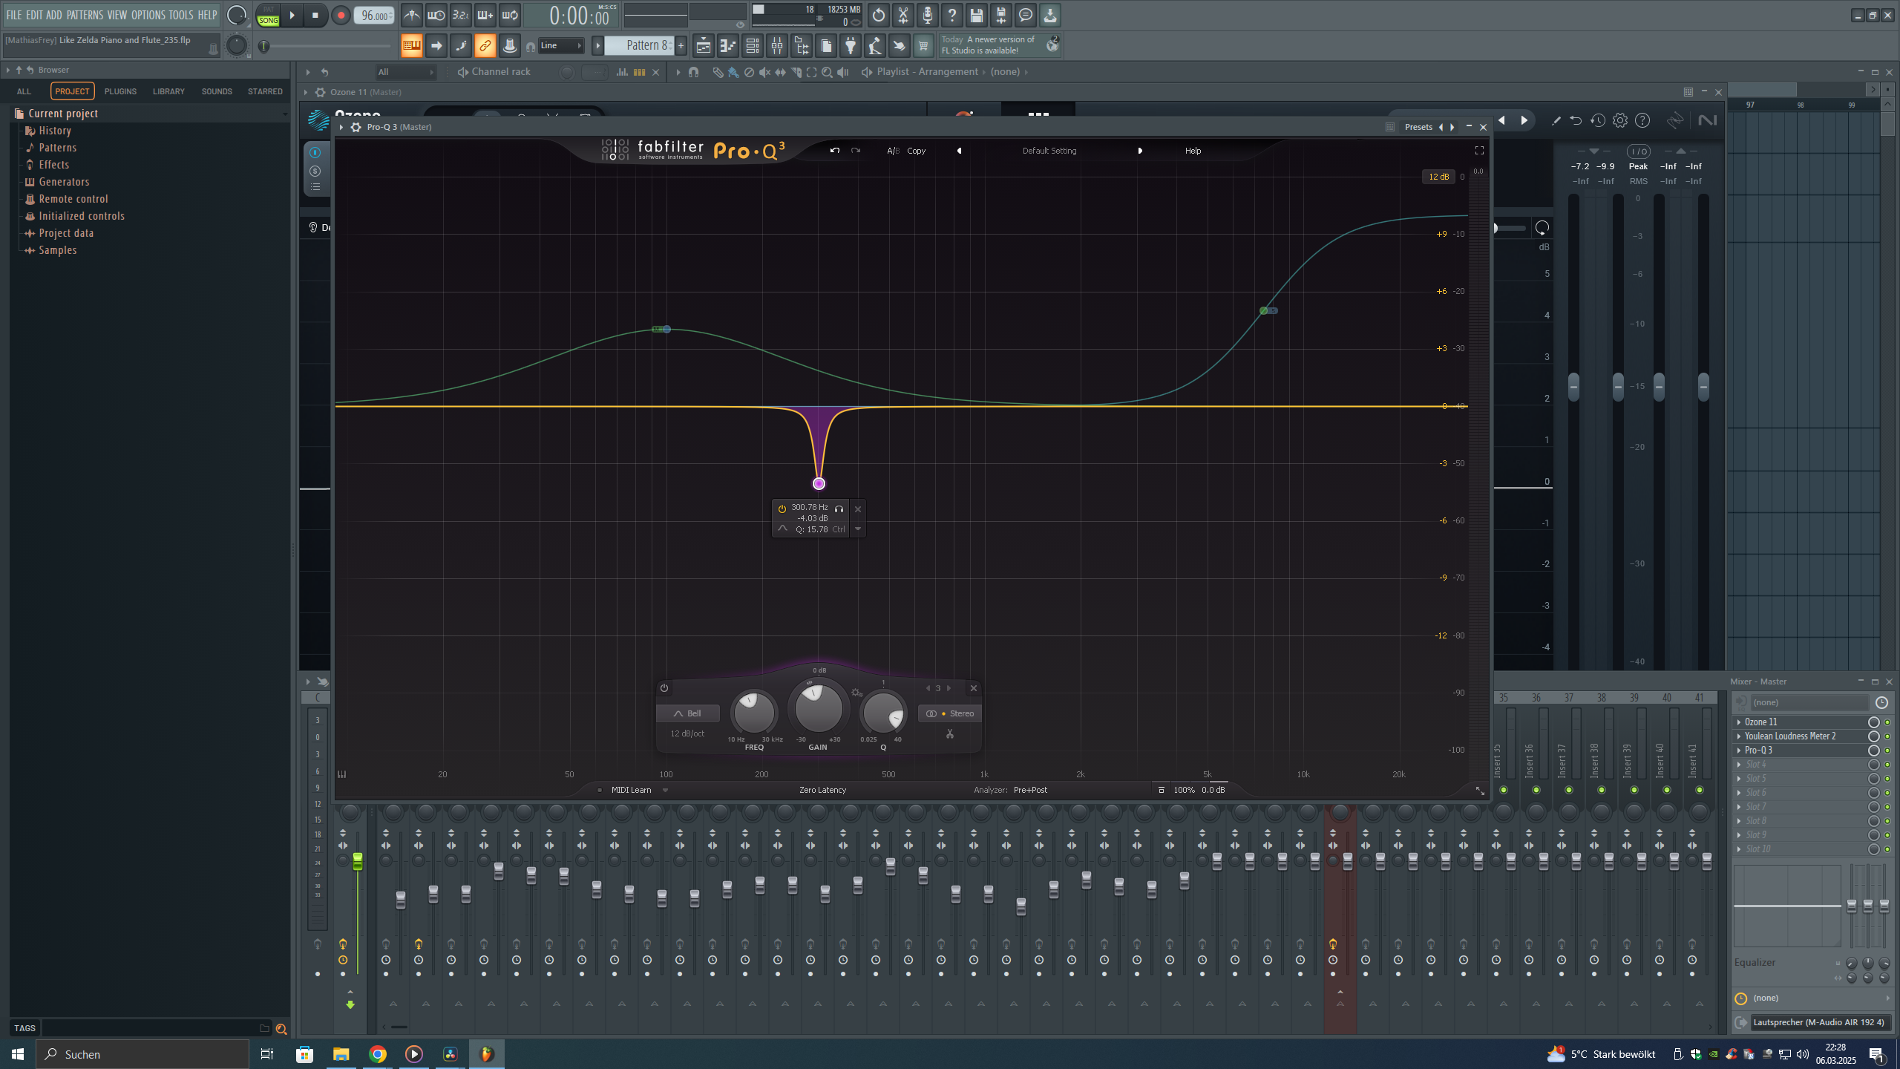1900x1069 pixels.
Task: Solo the band with headphones icon
Action: click(x=839, y=509)
